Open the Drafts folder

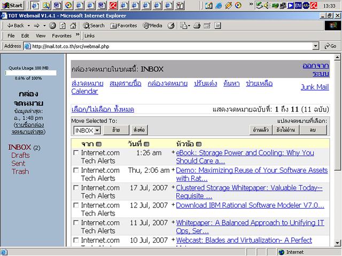point(20,155)
